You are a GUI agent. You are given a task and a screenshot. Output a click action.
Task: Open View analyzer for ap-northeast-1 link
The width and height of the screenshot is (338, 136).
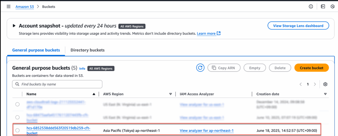point(207,131)
